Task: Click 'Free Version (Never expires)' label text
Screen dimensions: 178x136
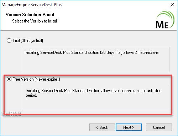Action: (x=36, y=79)
